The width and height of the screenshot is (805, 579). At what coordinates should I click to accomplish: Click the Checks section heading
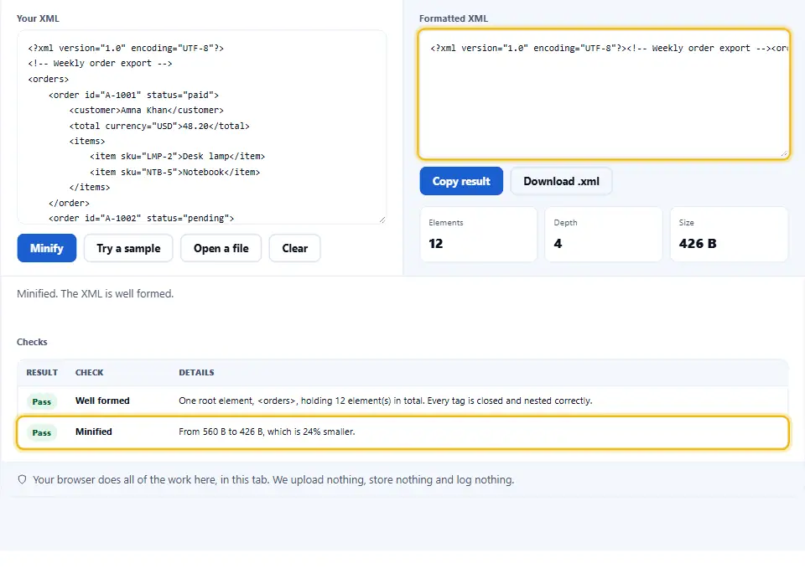32,342
